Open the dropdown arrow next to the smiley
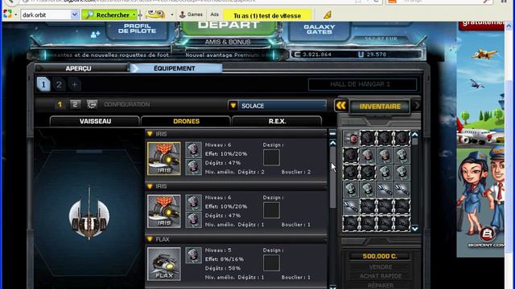The height and width of the screenshot is (289, 515). (171, 14)
